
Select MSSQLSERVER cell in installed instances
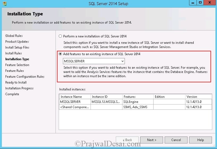click(75, 102)
